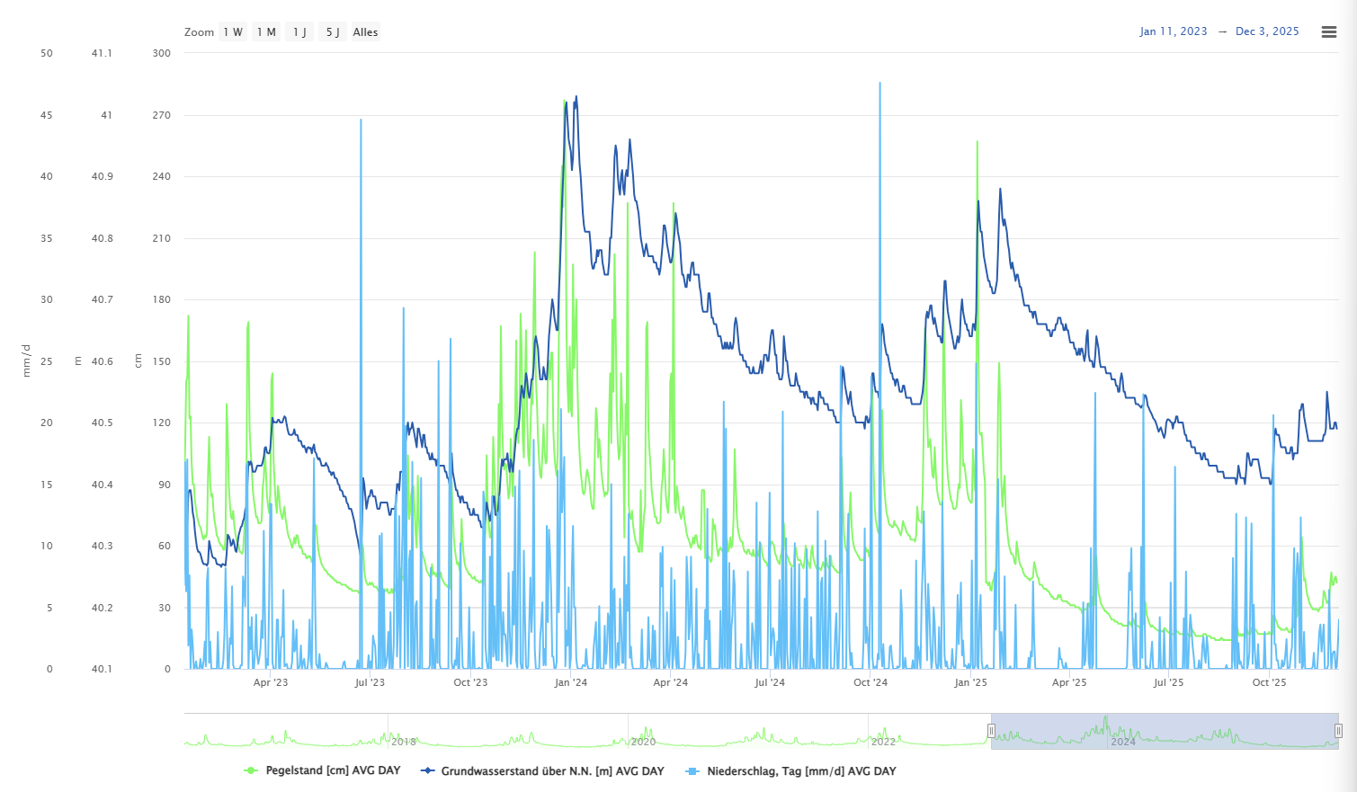Show all data with Alles button

pyautogui.click(x=365, y=32)
